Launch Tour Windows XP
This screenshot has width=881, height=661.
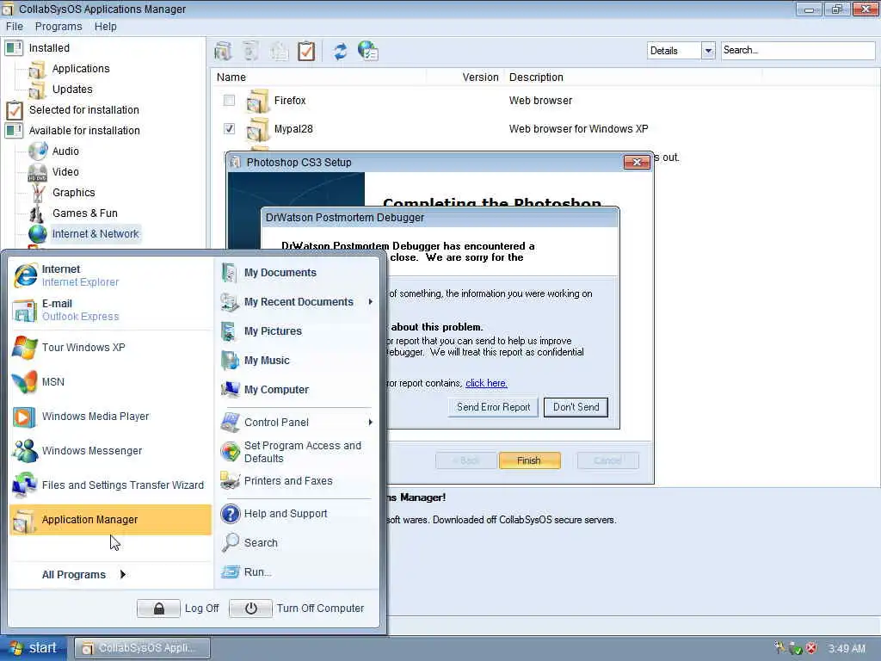[x=110, y=348]
